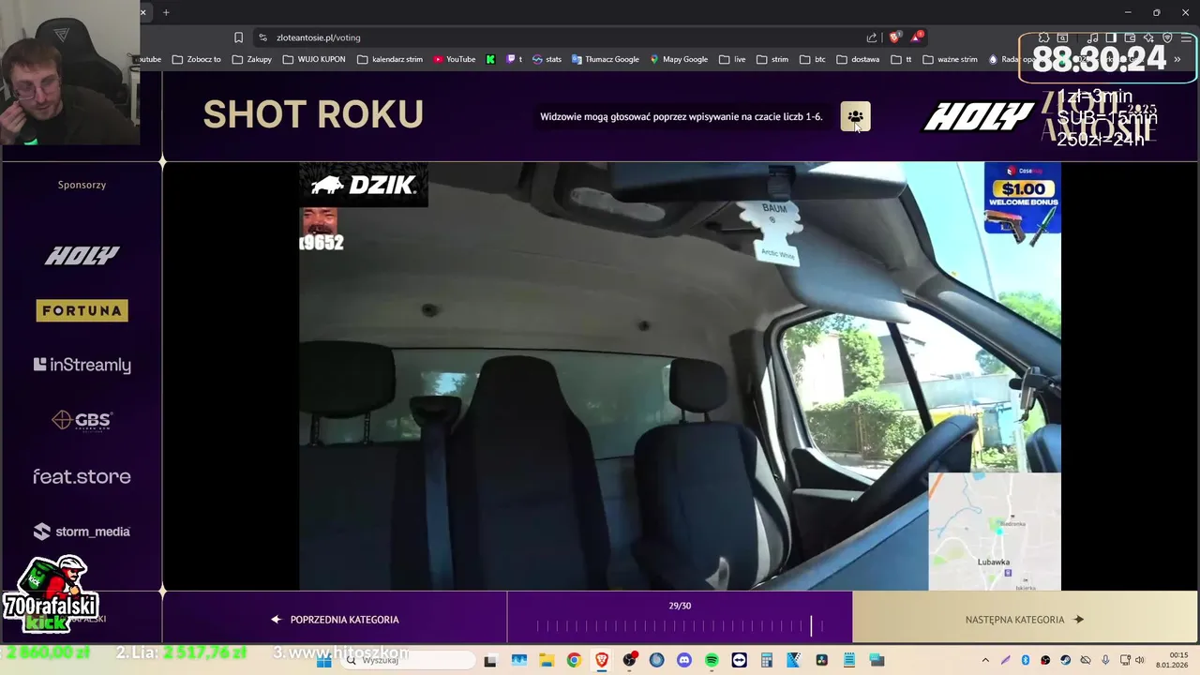Image resolution: width=1200 pixels, height=675 pixels.
Task: Open the dostawa bookmark folder
Action: 858,59
